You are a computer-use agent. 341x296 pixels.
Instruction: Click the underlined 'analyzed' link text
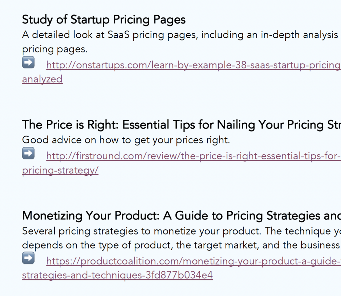click(x=42, y=79)
